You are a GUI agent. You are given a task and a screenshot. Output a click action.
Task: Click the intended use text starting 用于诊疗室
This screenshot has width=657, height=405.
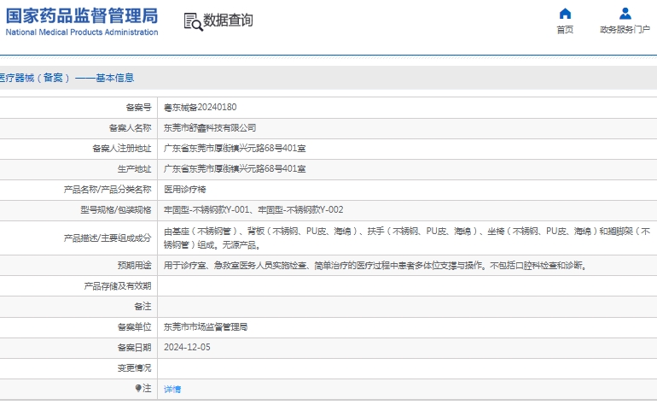(375, 266)
